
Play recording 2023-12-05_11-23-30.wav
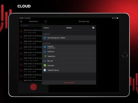point(21,76)
